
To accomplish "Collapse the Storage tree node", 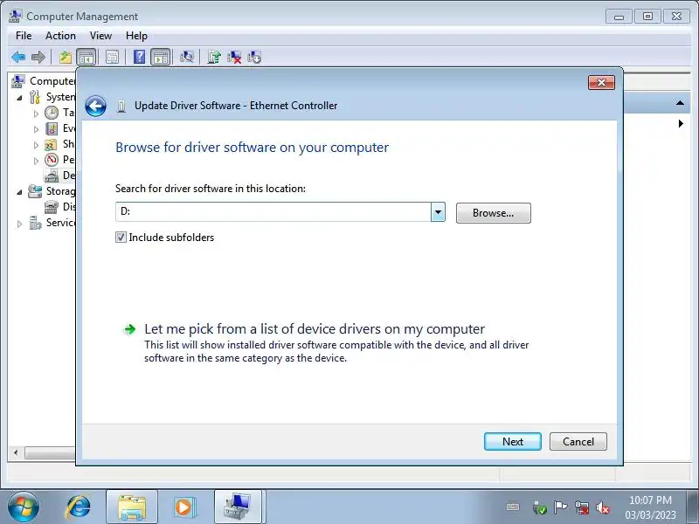I will coord(19,192).
